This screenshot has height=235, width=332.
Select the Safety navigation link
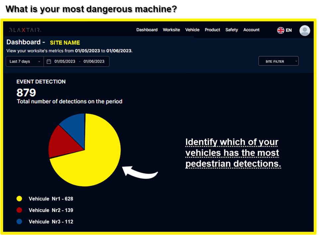[x=231, y=30]
